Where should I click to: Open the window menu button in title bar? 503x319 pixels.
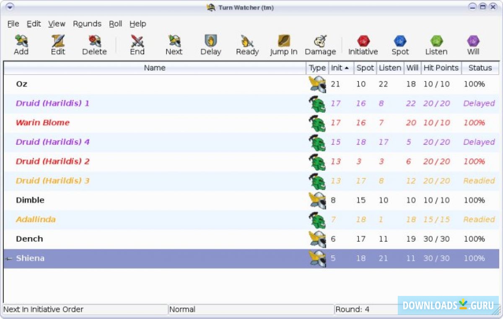(x=10, y=7)
